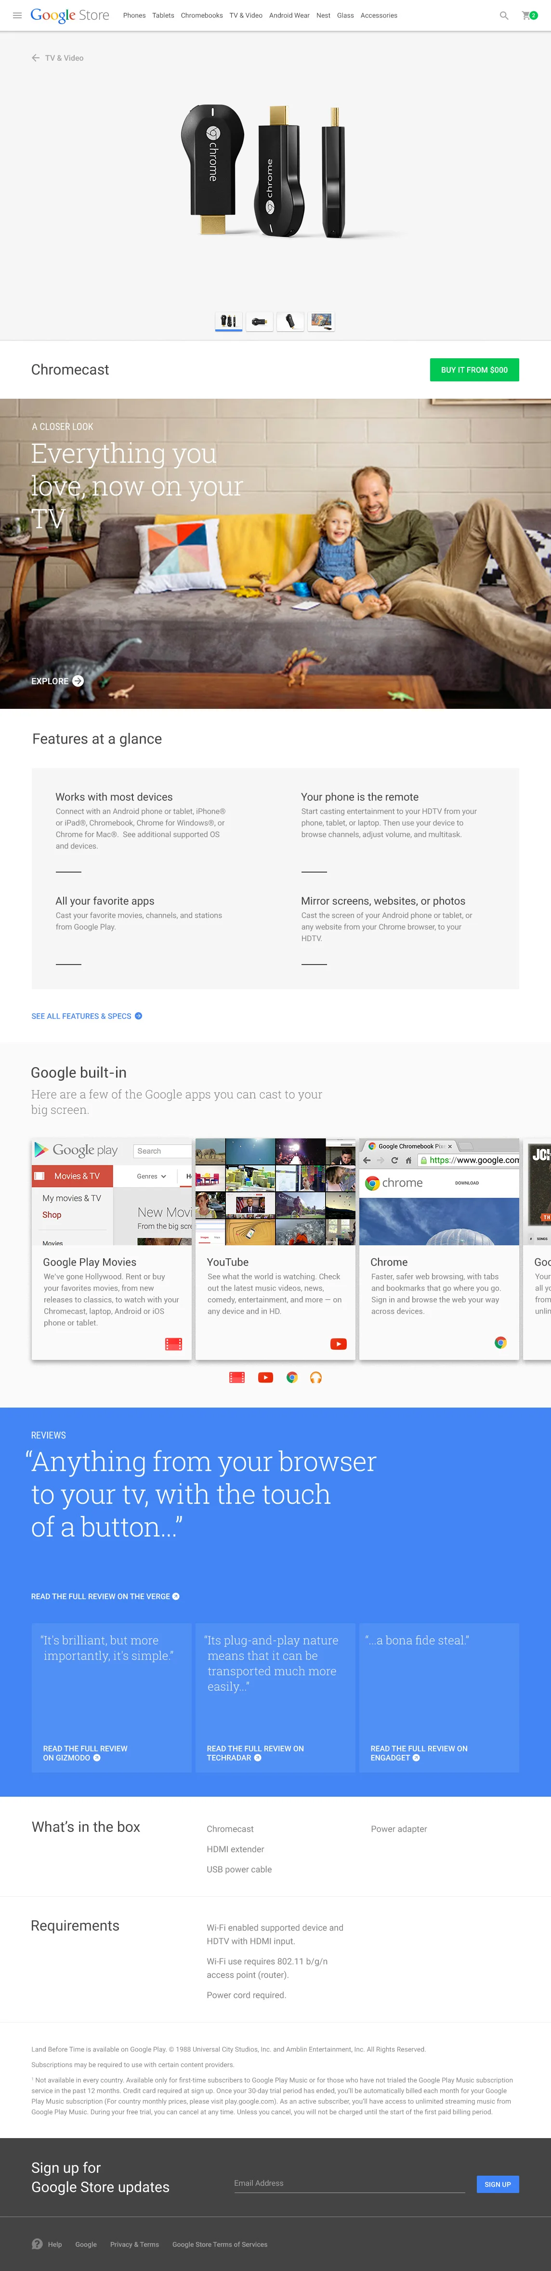Open the search magnifier icon
The width and height of the screenshot is (551, 2271).
pos(504,15)
